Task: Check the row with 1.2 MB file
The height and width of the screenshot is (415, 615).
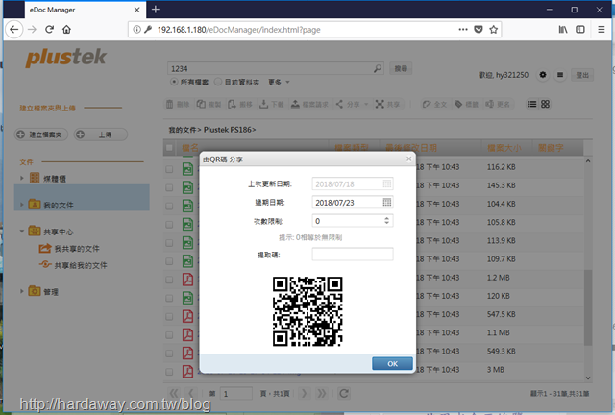Action: [169, 280]
